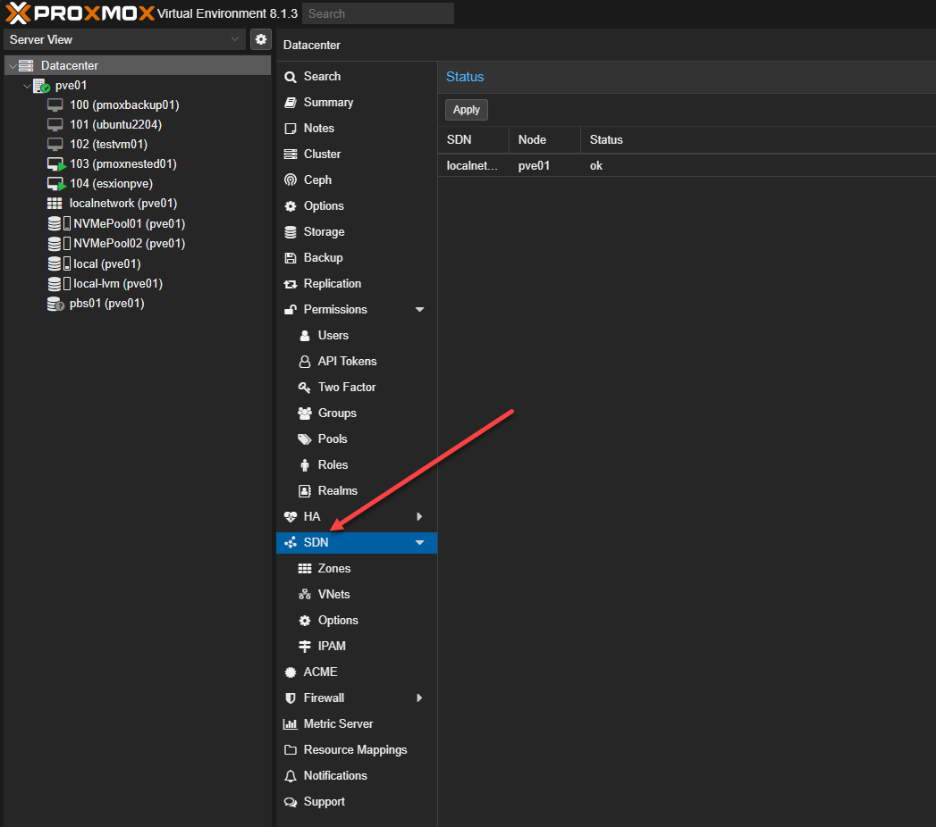The height and width of the screenshot is (827, 936).
Task: Open the Zones menu item
Action: [334, 569]
